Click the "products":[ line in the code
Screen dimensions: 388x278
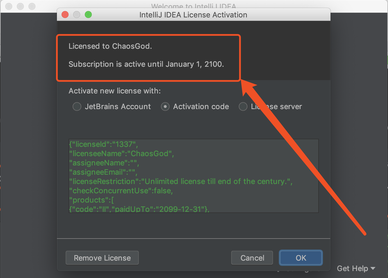pyautogui.click(x=91, y=200)
